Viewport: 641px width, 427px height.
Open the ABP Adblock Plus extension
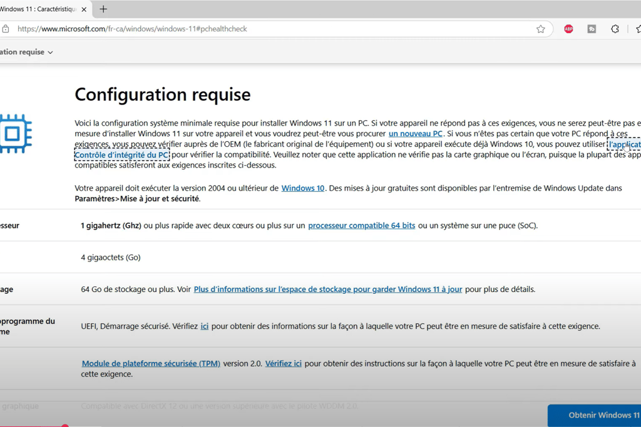pos(568,29)
